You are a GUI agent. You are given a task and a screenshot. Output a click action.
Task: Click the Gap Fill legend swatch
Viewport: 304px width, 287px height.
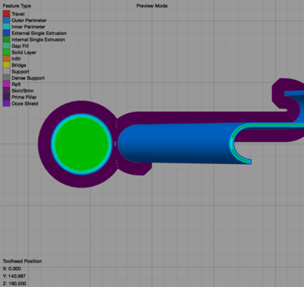6,46
